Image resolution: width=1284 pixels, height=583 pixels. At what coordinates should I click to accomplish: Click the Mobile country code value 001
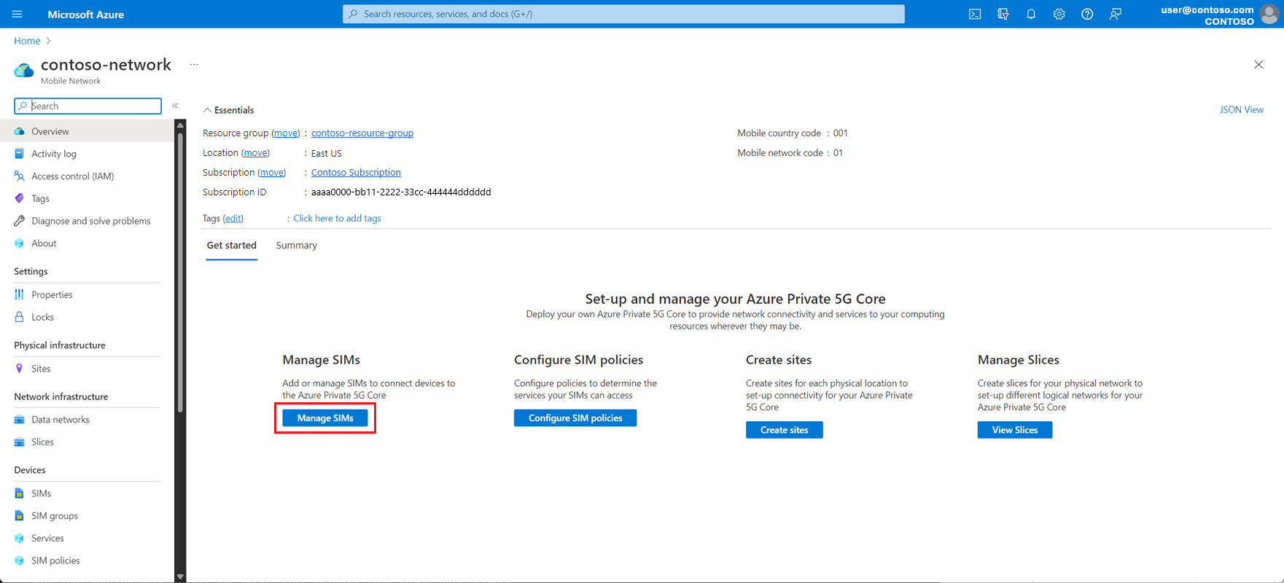click(841, 133)
